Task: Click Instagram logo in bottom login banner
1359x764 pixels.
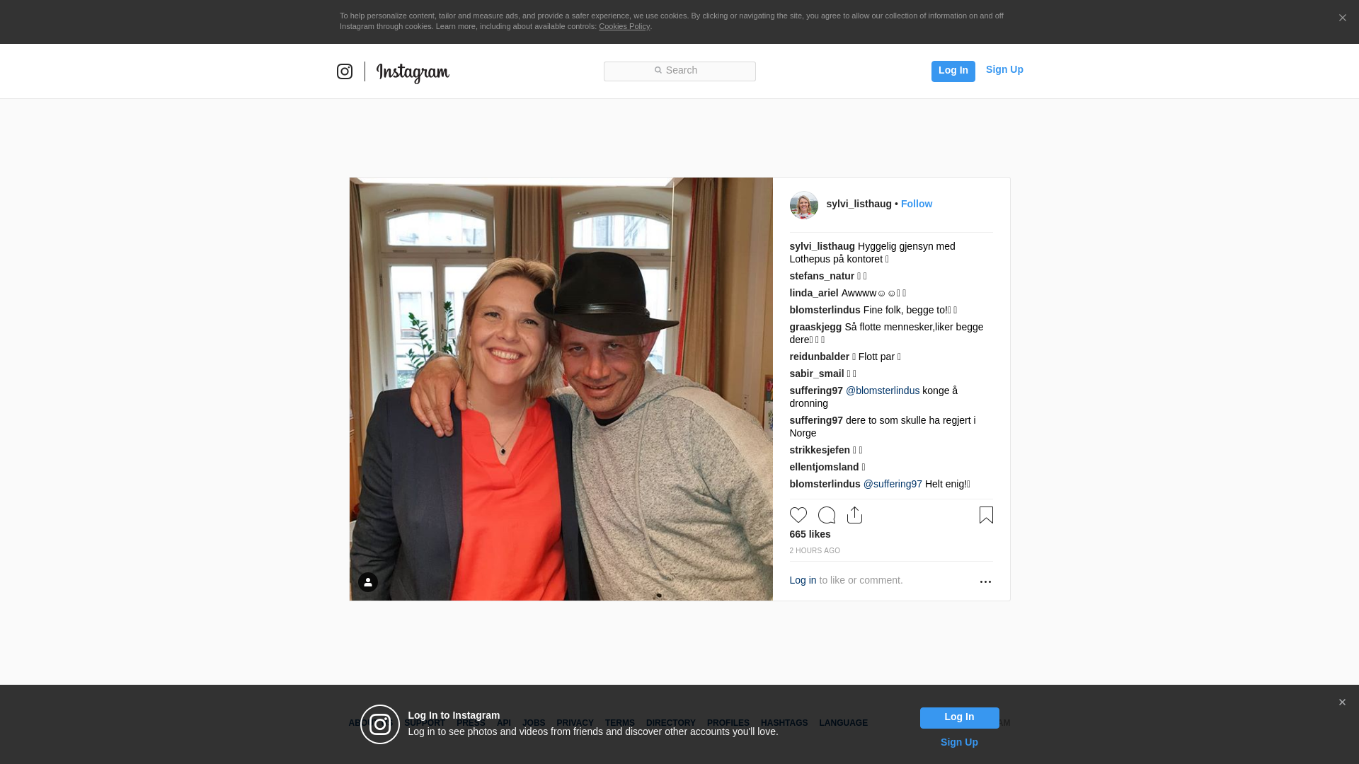Action: point(380,724)
